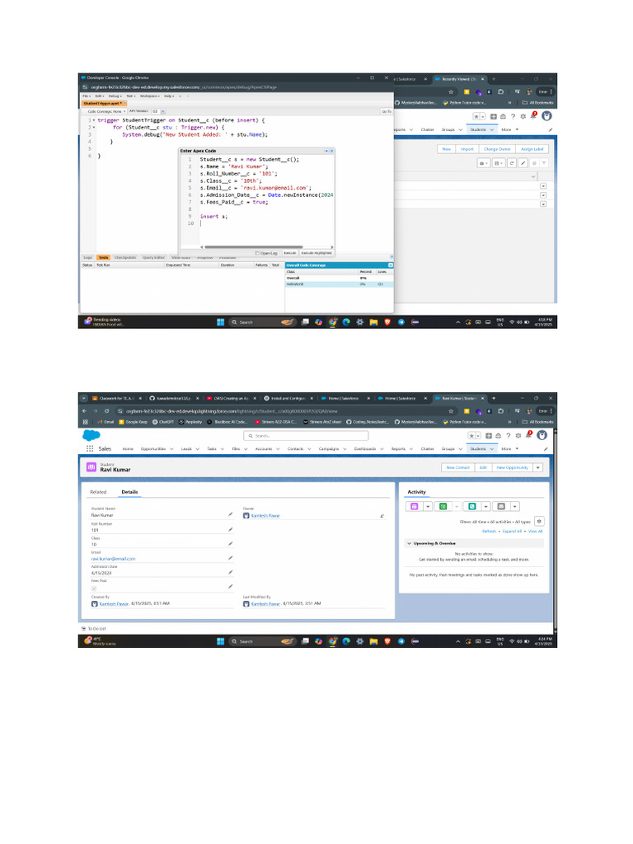Click the Salesforce cloud logo on Ravi Kumar page
633x844 pixels.
point(91,435)
